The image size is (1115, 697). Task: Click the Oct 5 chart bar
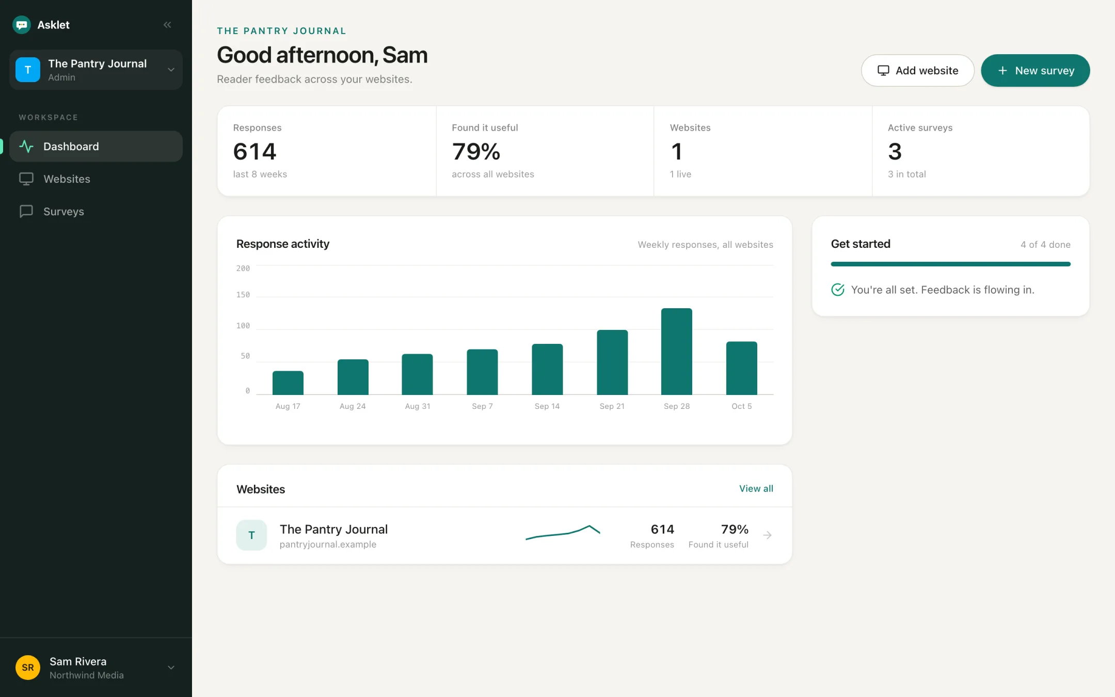coord(742,368)
